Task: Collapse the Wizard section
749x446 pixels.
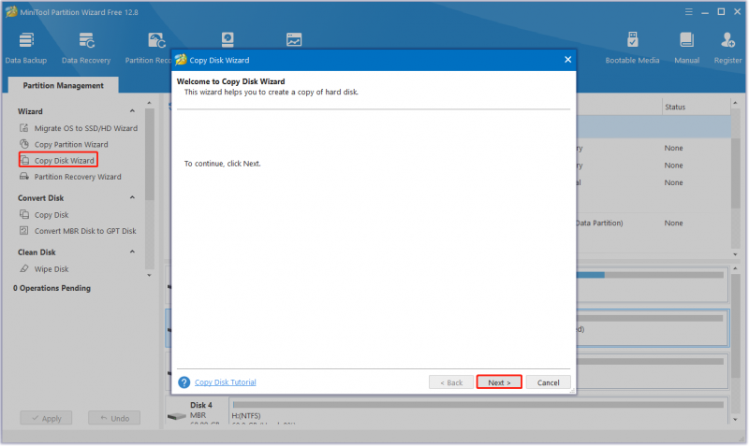Action: pos(132,111)
